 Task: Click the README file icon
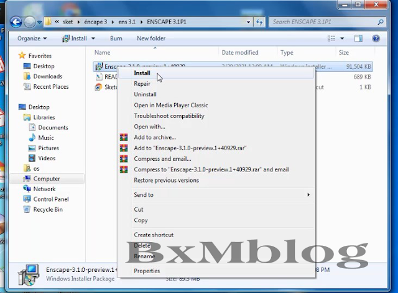tap(98, 77)
